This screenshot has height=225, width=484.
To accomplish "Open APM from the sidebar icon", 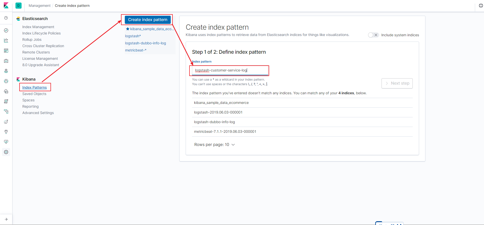I will tap(6, 111).
